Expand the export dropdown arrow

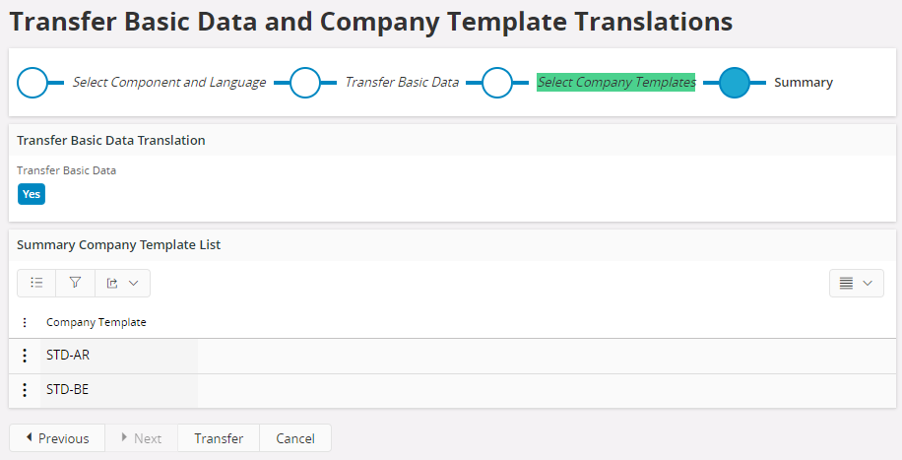coord(134,283)
